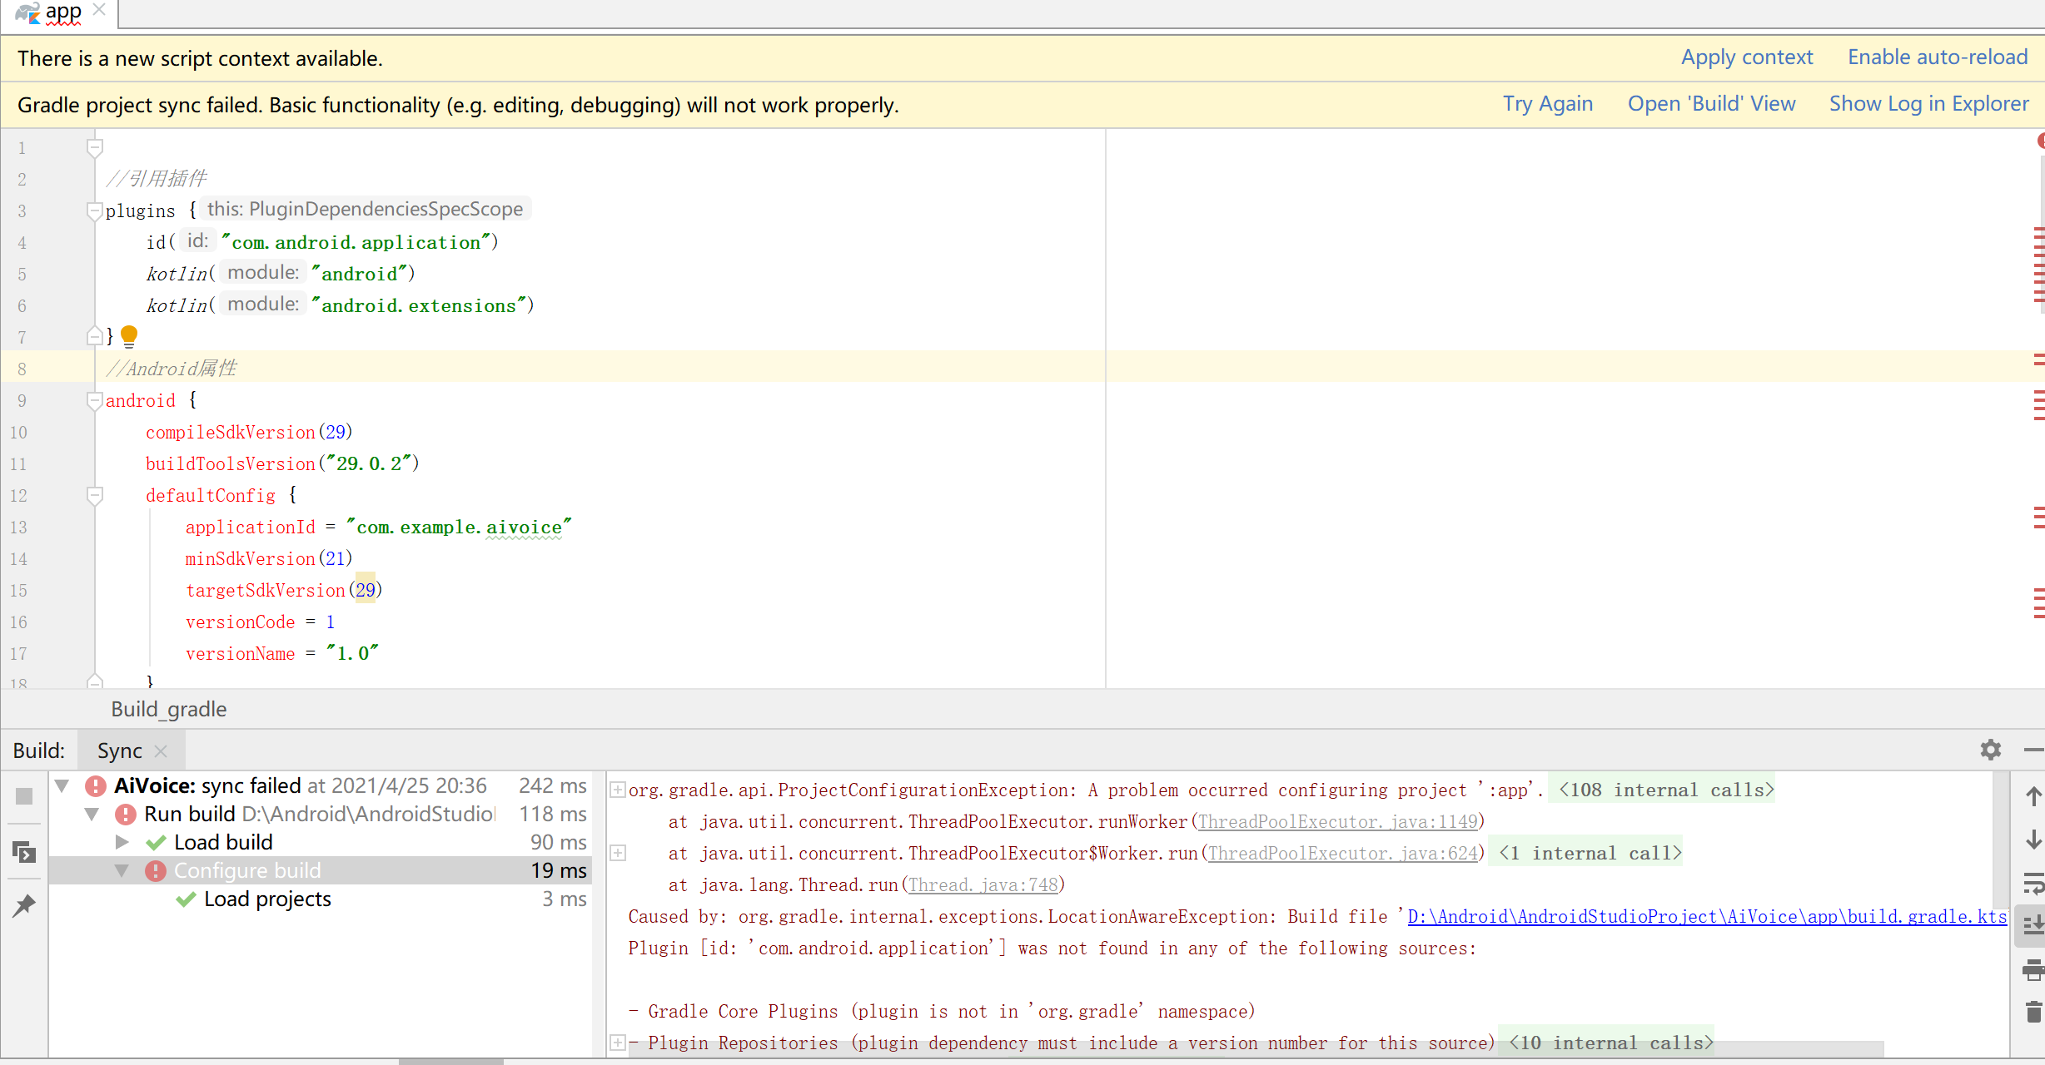Screen dimensions: 2045x1065
Task: Hide the Build panel with minimize icon
Action: tap(2033, 750)
